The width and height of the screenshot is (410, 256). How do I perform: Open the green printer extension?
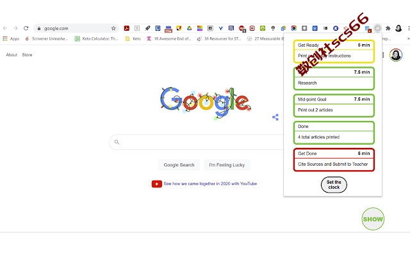tap(263, 28)
